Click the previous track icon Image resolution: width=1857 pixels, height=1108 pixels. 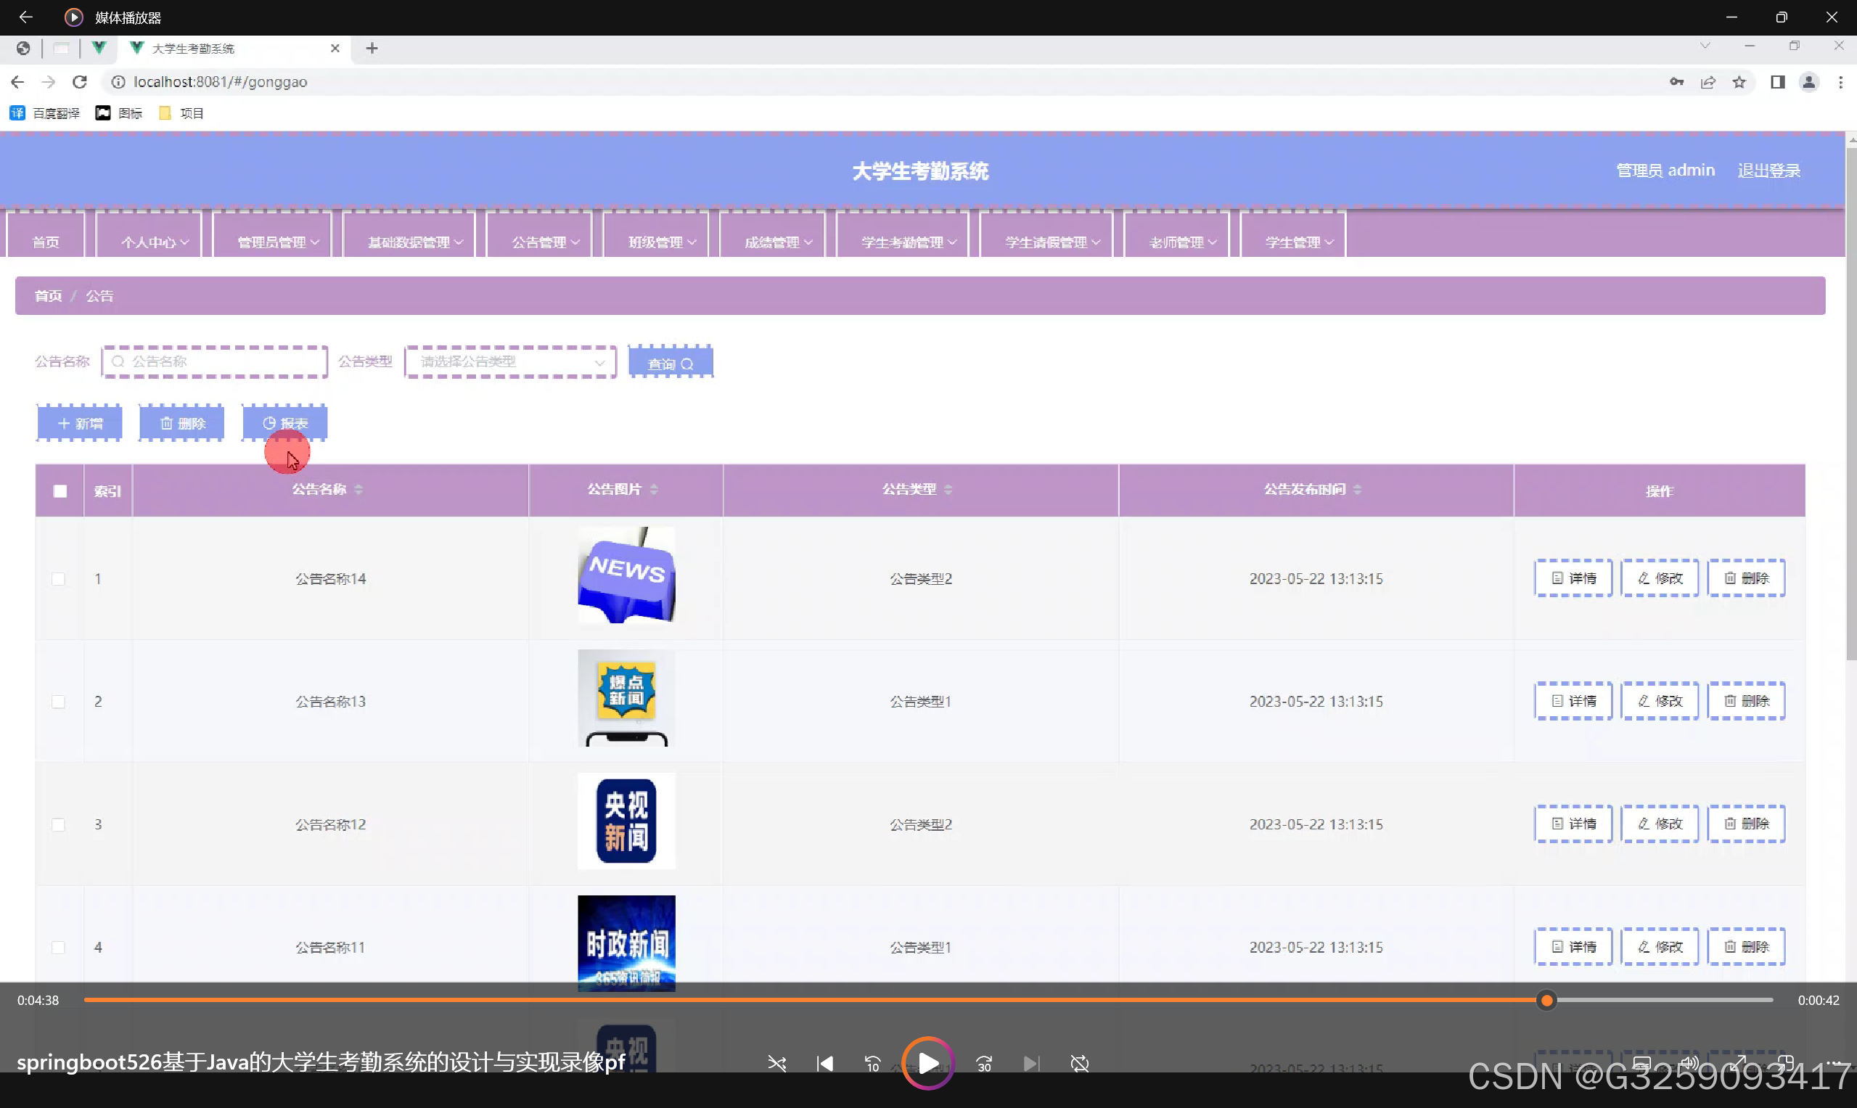click(824, 1063)
